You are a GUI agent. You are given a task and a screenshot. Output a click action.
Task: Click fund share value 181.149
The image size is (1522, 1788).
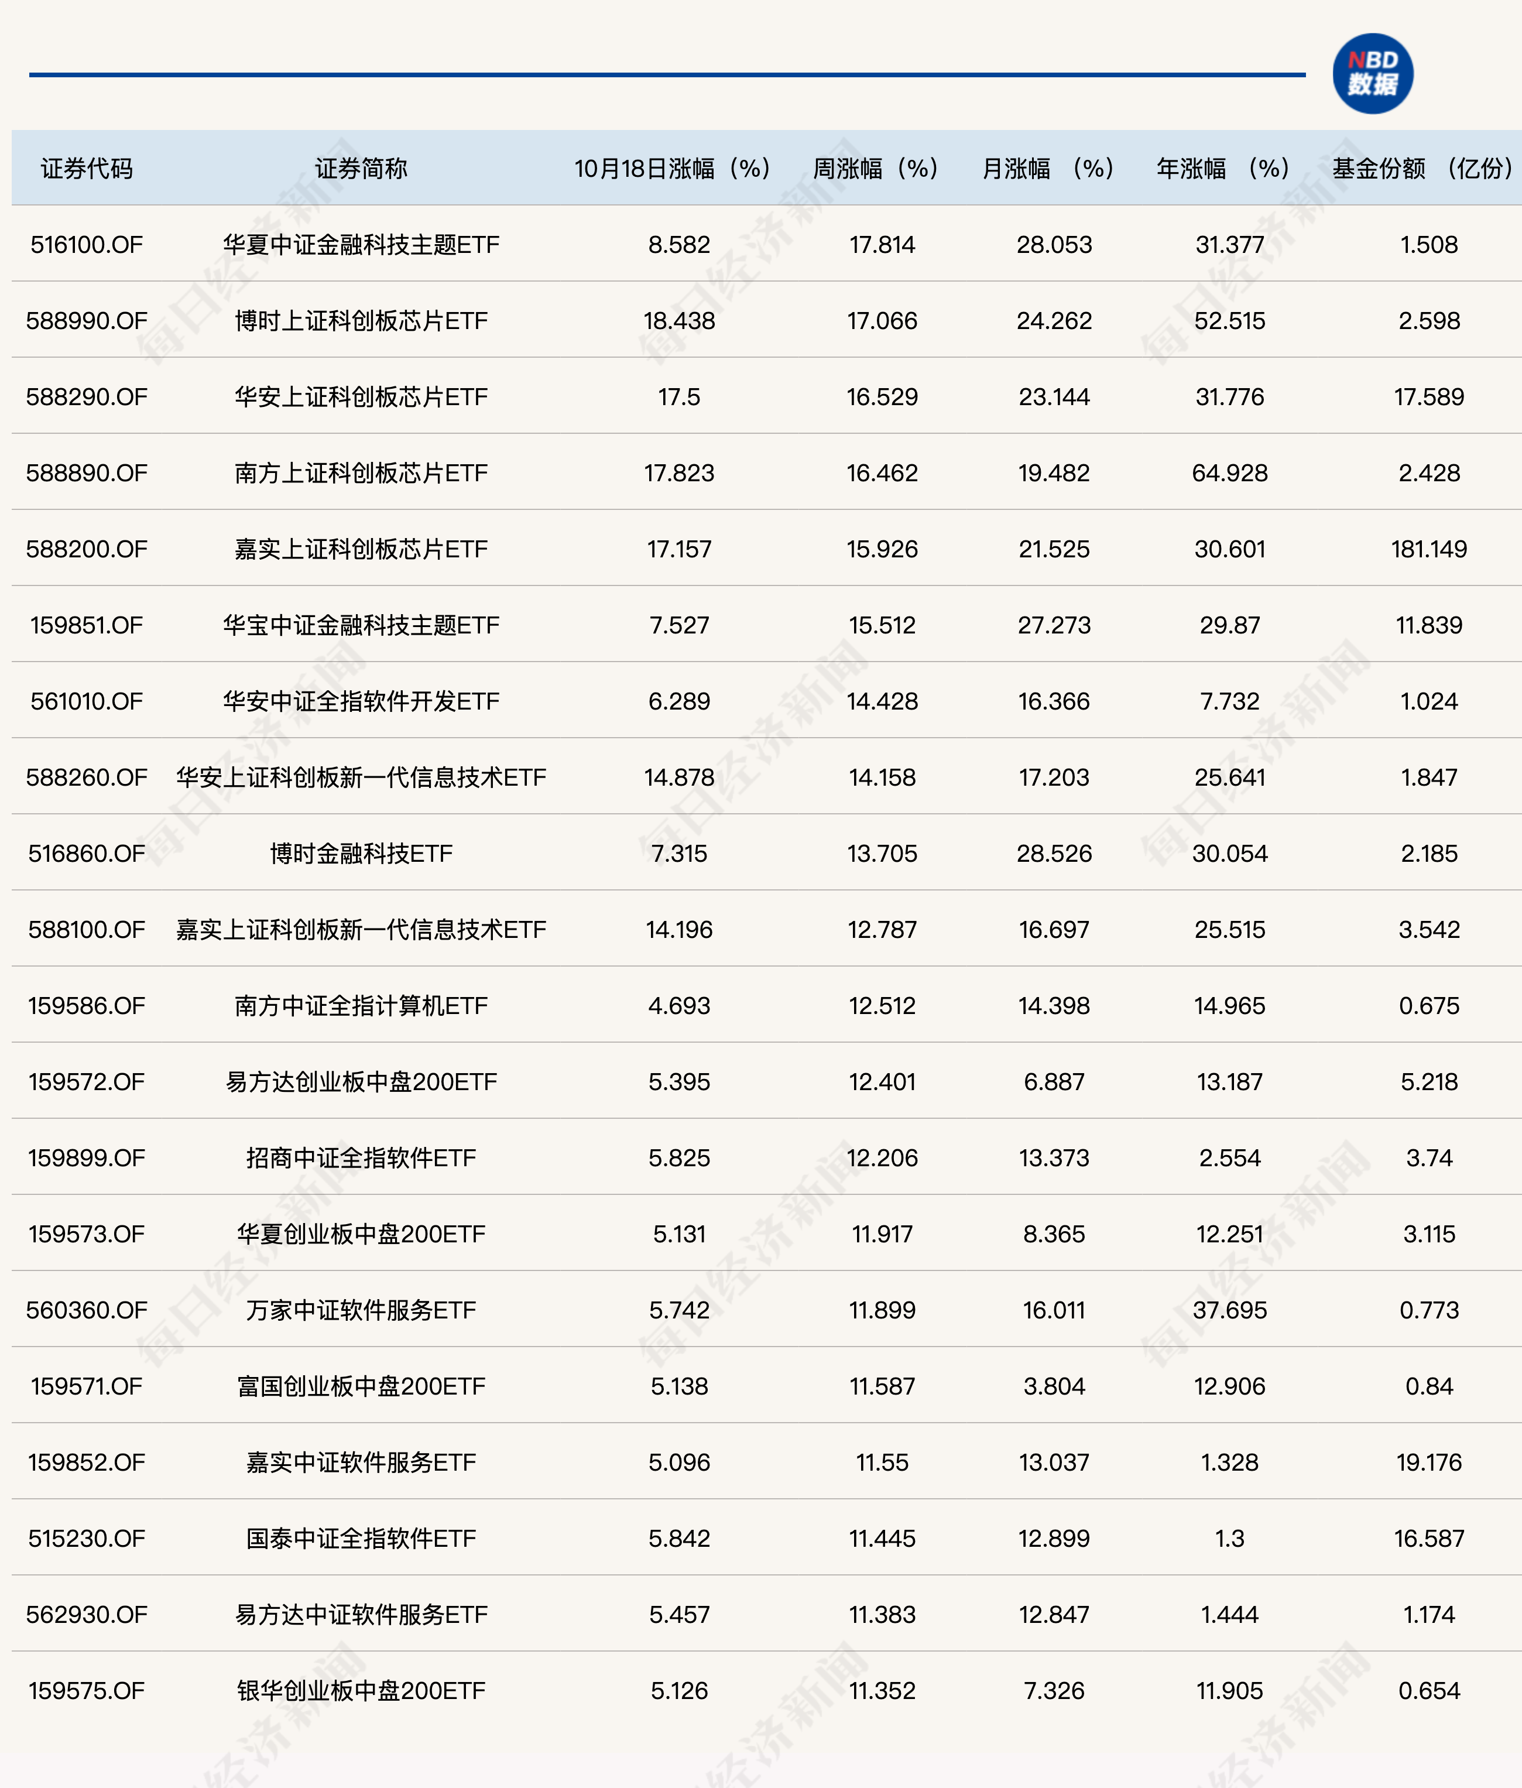point(1429,549)
